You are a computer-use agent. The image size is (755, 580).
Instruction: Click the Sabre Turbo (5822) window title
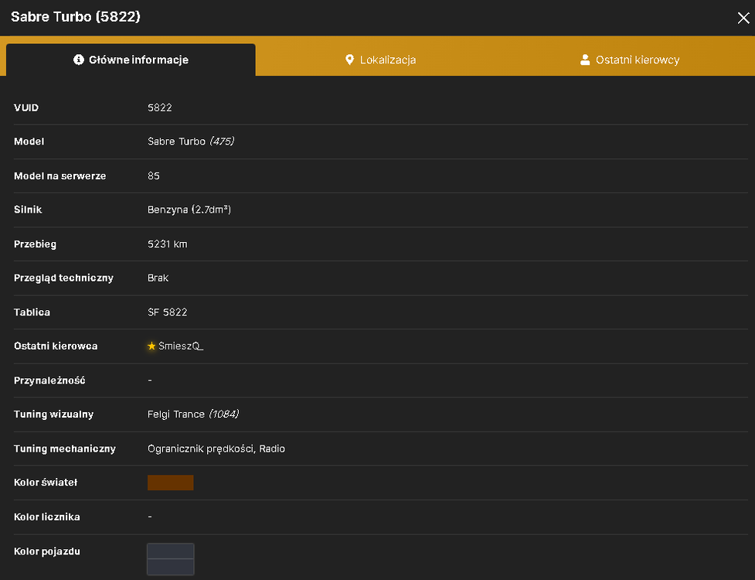tap(76, 17)
